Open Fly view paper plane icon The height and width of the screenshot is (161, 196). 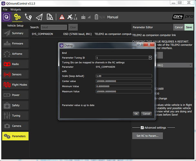click(x=39, y=17)
